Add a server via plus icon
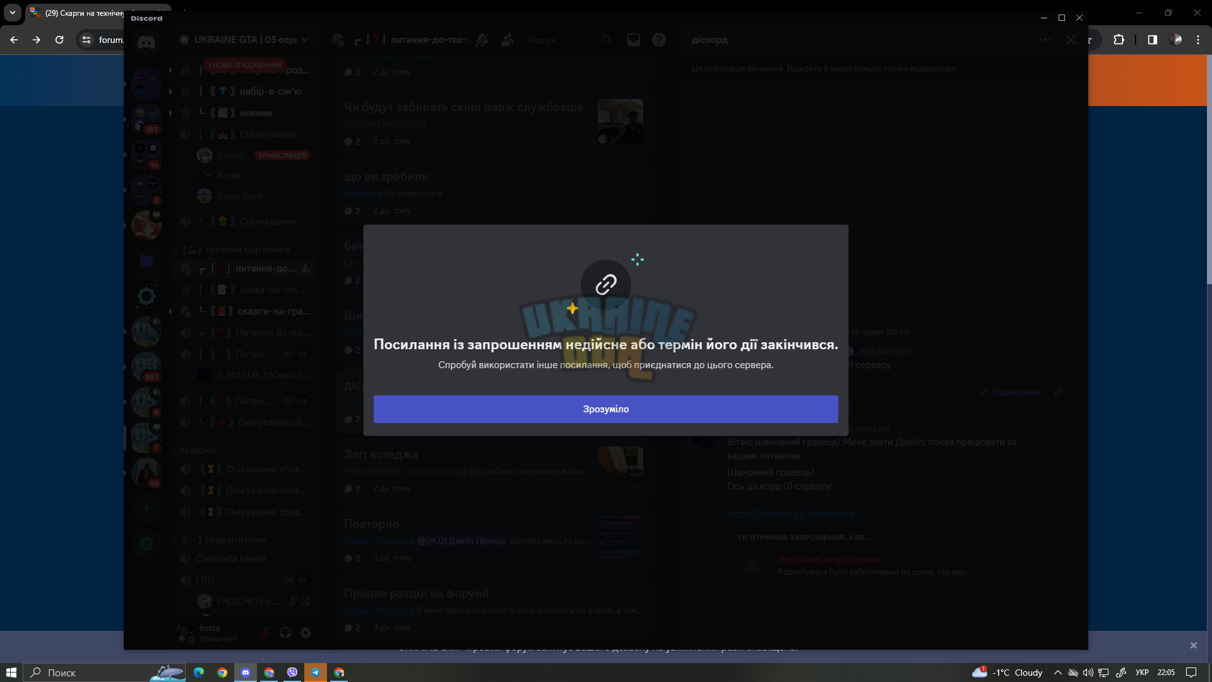Image resolution: width=1212 pixels, height=682 pixels. click(146, 508)
